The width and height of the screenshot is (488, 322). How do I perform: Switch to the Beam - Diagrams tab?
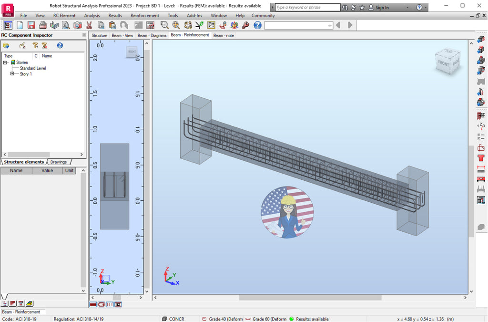click(152, 35)
